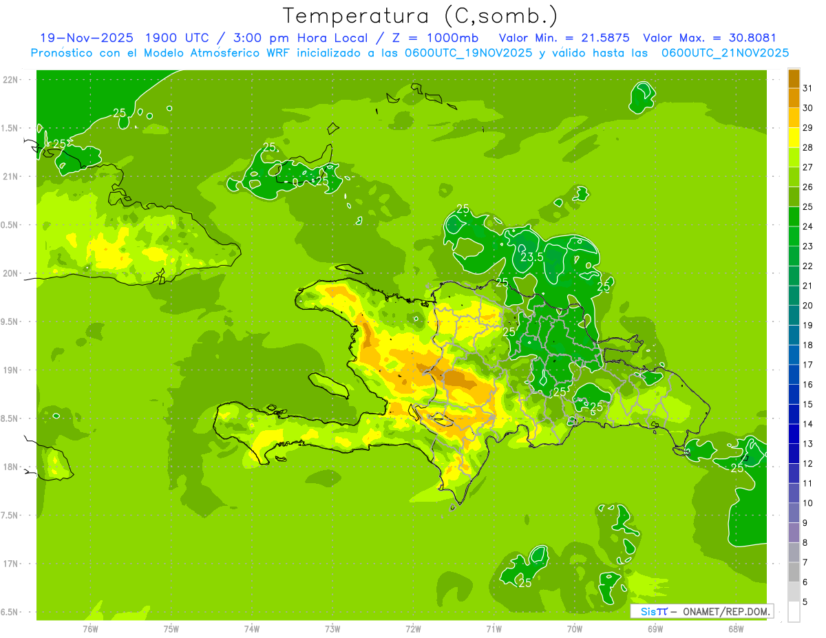This screenshot has height=638, width=826.
Task: Click the "17N" latitude label
Action: [10, 564]
